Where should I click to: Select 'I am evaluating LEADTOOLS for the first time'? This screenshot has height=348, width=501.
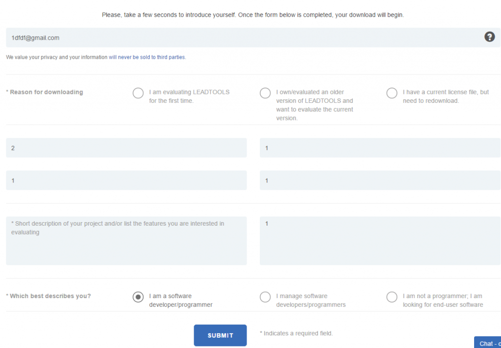click(138, 93)
